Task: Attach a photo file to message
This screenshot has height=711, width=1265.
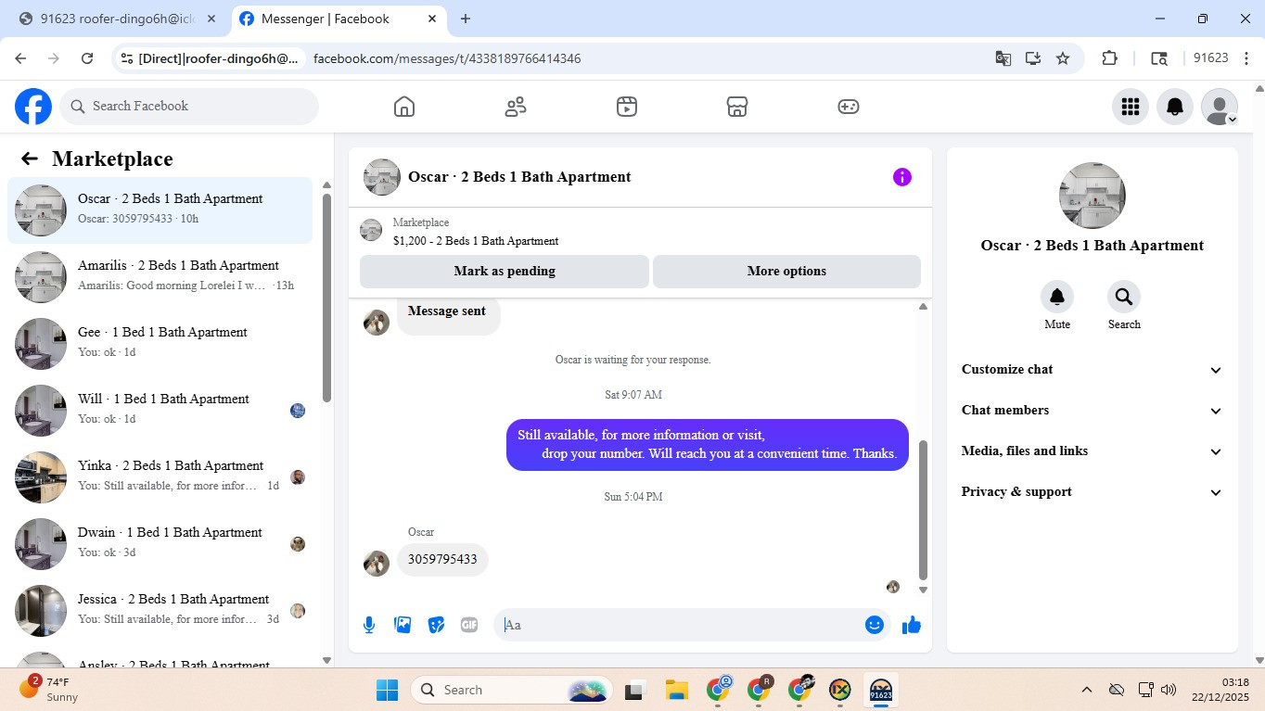Action: pos(402,625)
